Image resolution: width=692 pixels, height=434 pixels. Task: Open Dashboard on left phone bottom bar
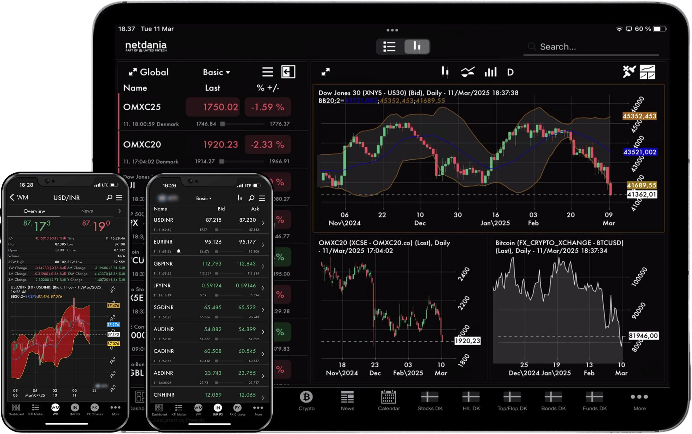(16, 409)
